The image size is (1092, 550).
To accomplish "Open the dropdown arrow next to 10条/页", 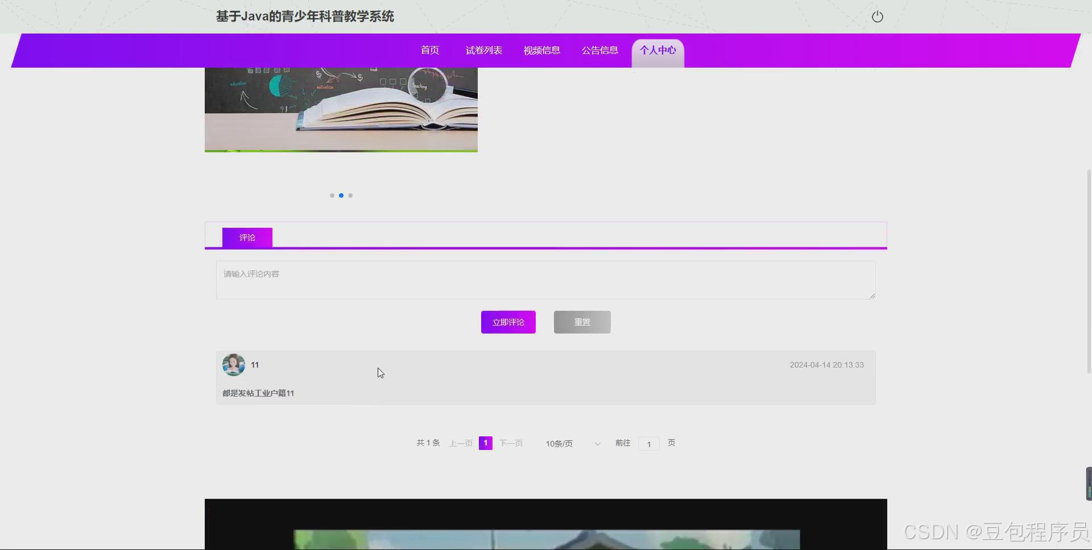I will pos(597,444).
